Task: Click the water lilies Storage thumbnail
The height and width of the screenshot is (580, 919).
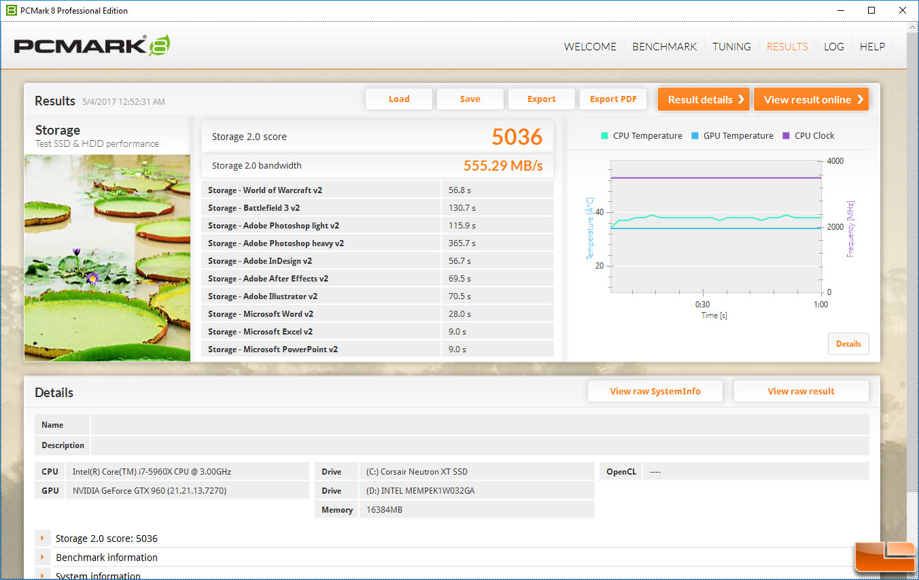Action: click(107, 258)
